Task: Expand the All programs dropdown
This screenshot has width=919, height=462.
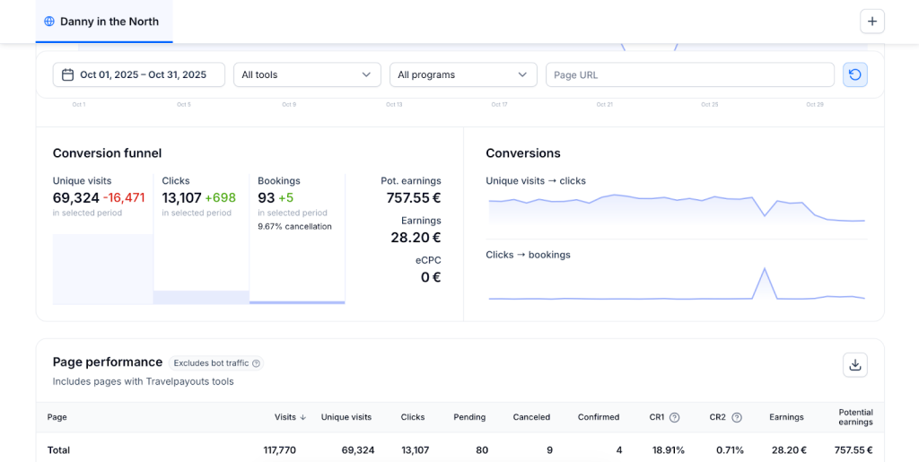Action: point(462,74)
